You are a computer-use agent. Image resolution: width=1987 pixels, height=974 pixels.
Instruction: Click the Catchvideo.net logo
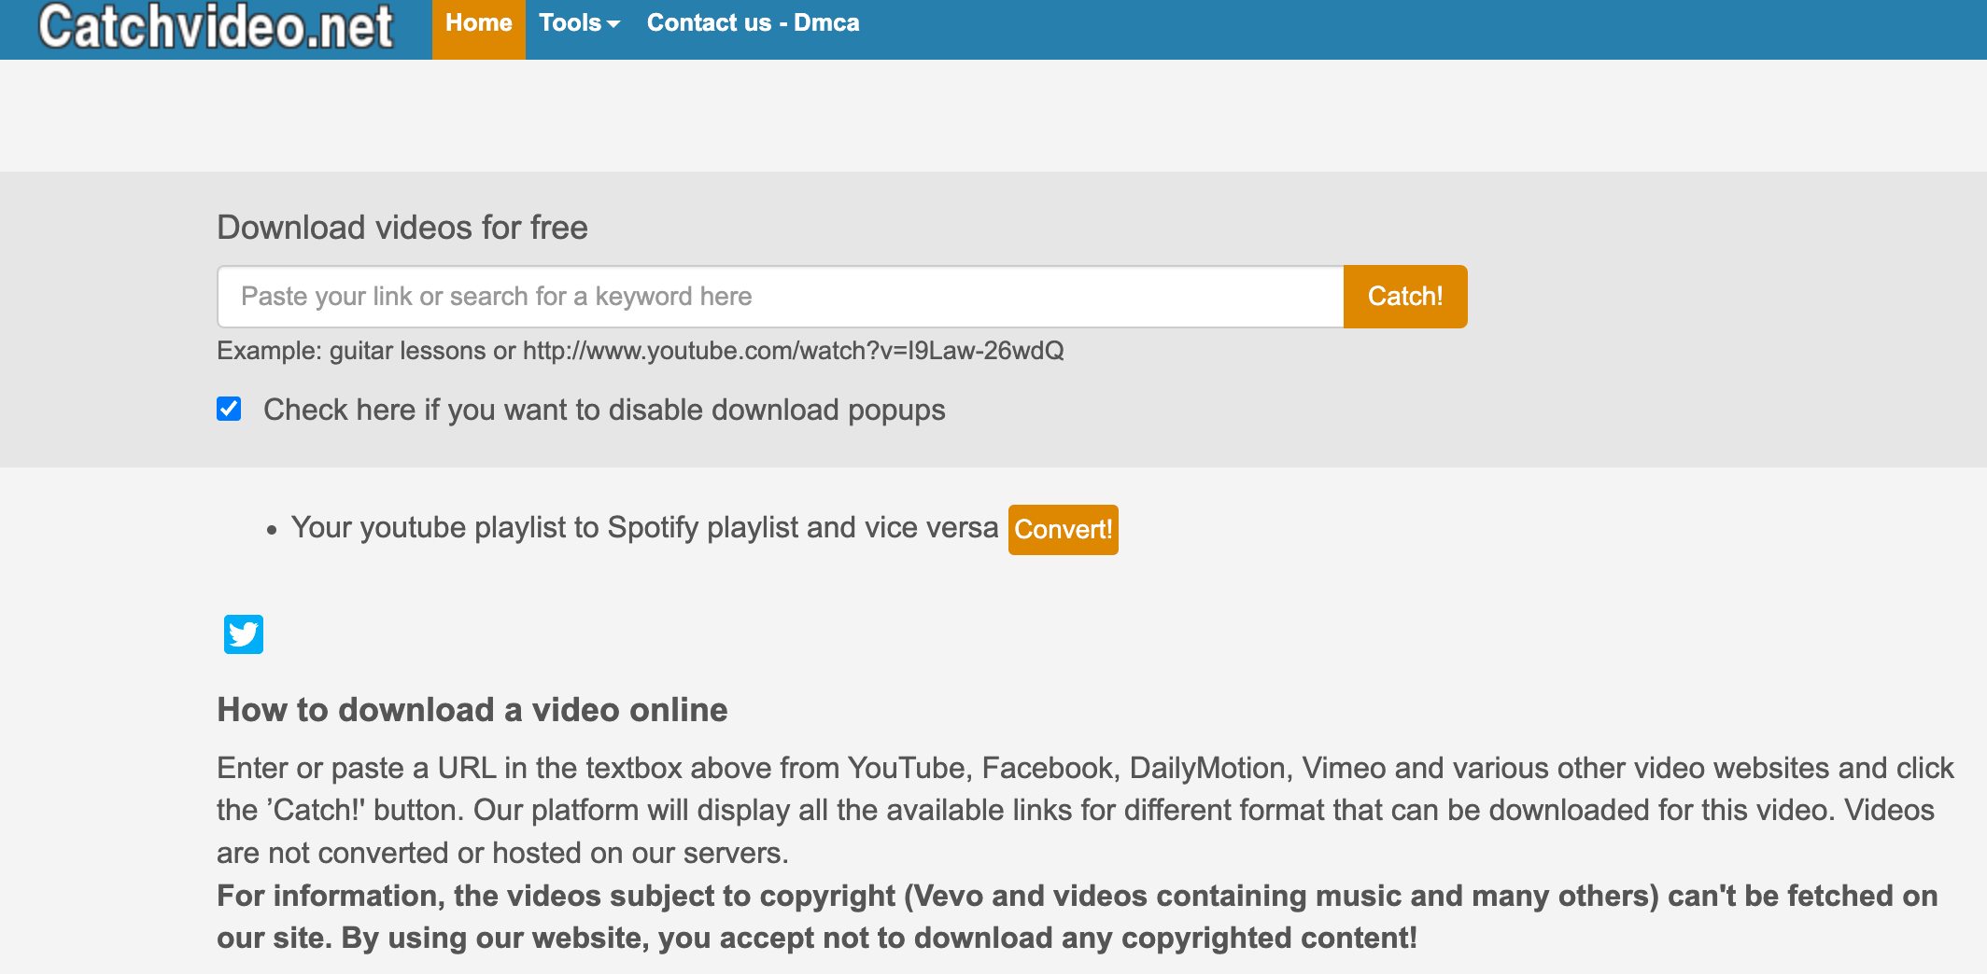[216, 26]
